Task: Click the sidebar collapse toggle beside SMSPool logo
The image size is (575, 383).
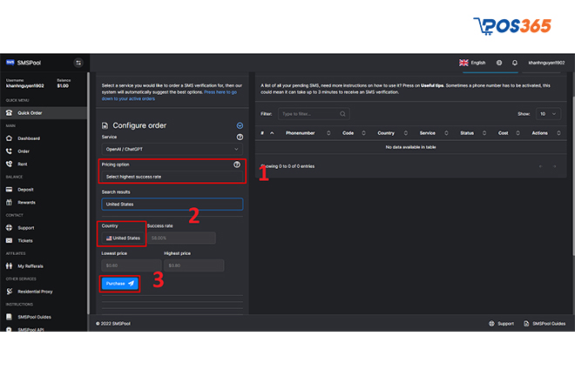Action: (78, 63)
